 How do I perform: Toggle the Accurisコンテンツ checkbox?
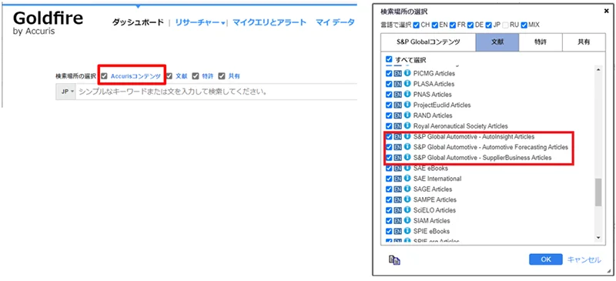104,76
